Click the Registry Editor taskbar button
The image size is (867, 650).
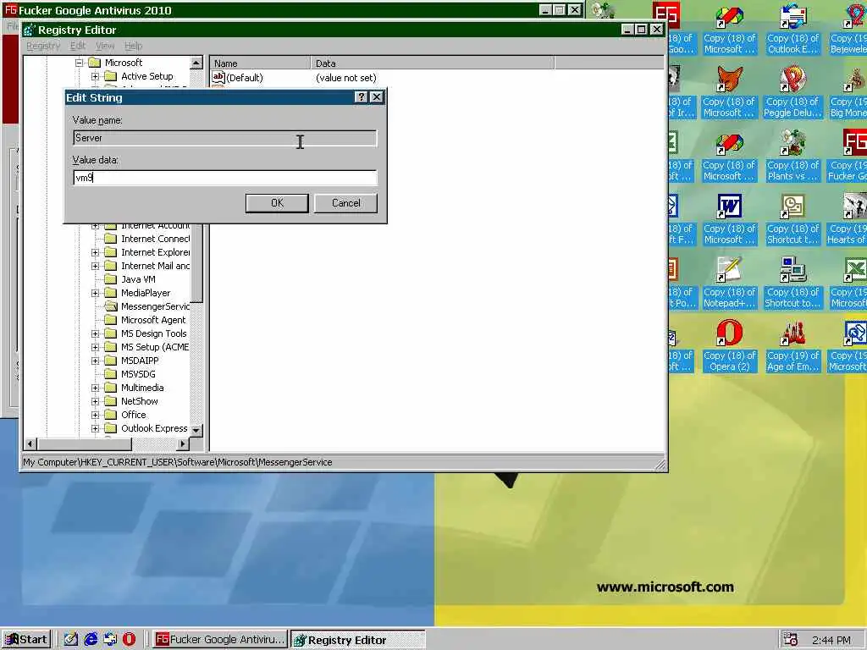coord(358,640)
